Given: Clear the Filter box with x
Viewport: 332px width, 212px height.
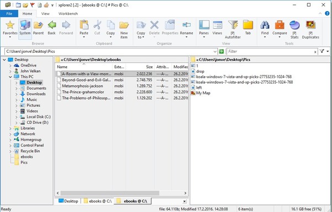Looking at the screenshot, I should 315,52.
